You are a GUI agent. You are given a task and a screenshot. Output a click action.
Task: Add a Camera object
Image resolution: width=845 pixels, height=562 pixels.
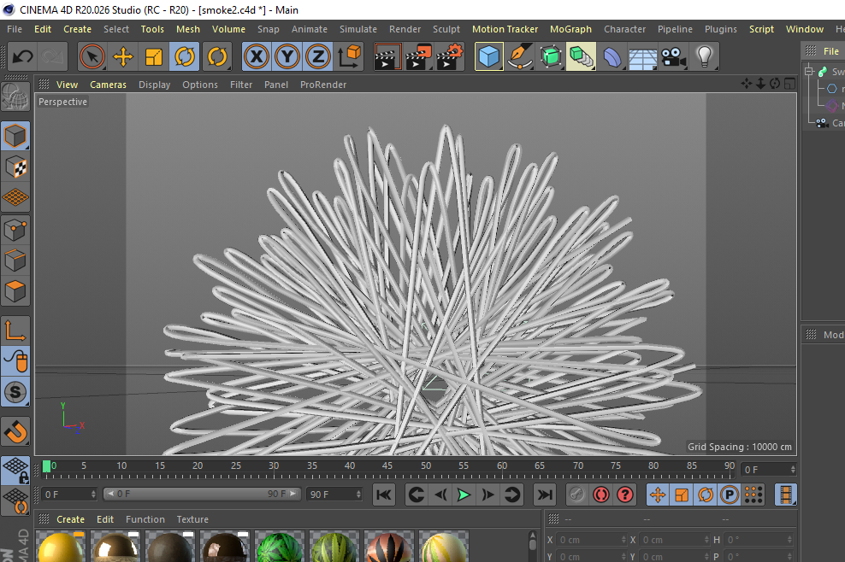click(674, 56)
